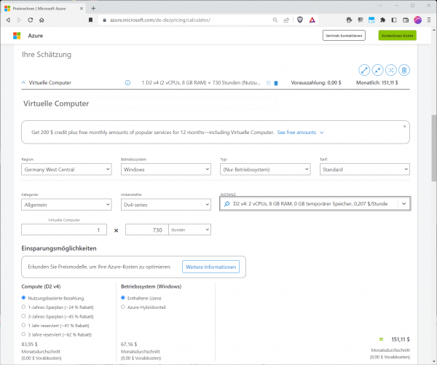Follow the See free amounts link
437x365 pixels.
[x=296, y=132]
